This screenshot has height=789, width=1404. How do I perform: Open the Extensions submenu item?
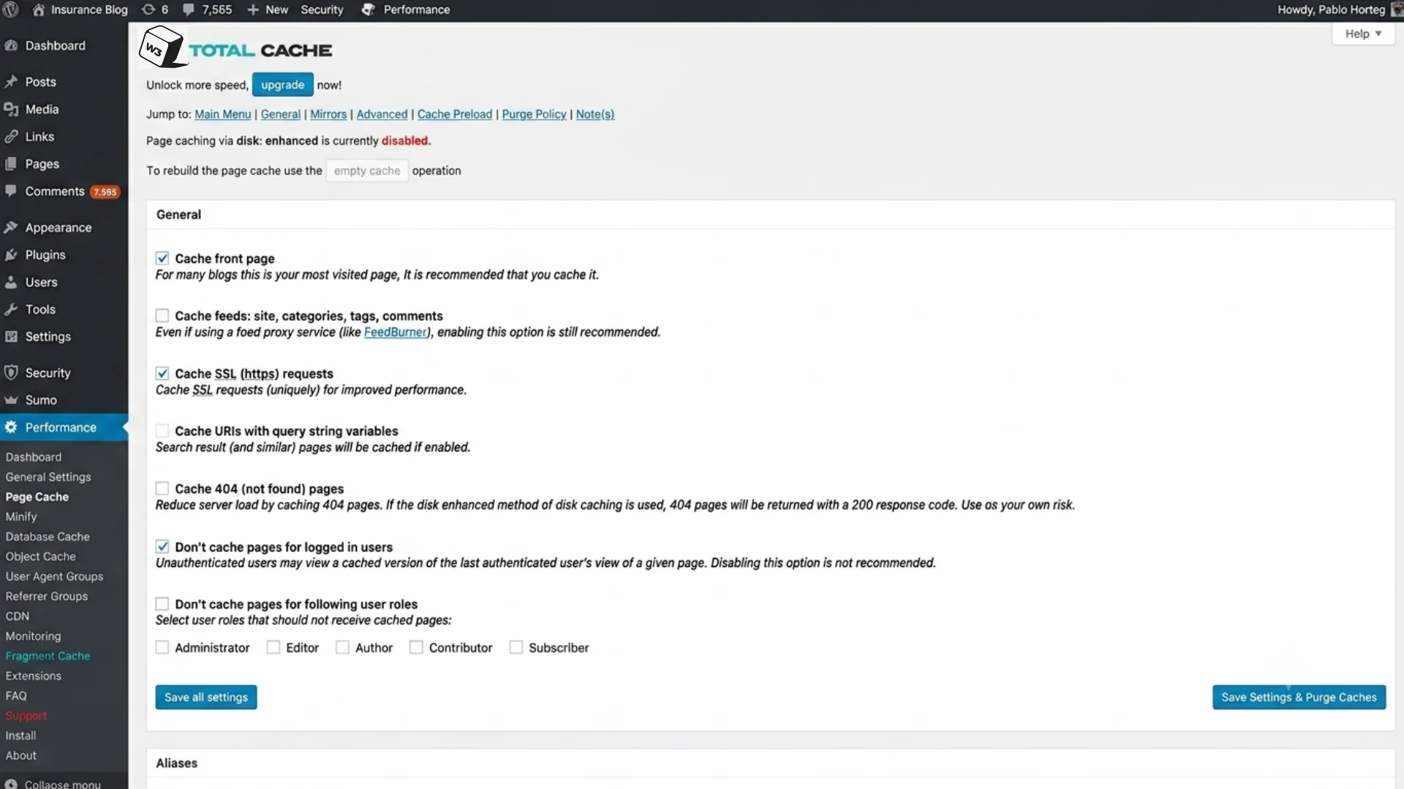click(34, 676)
